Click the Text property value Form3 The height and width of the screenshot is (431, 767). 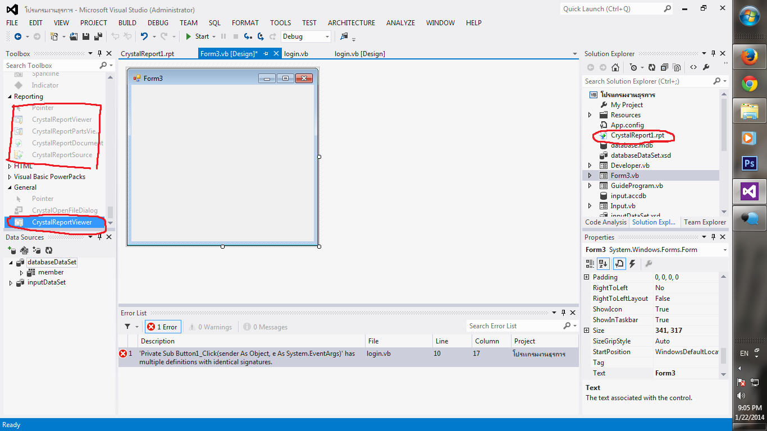click(x=686, y=373)
